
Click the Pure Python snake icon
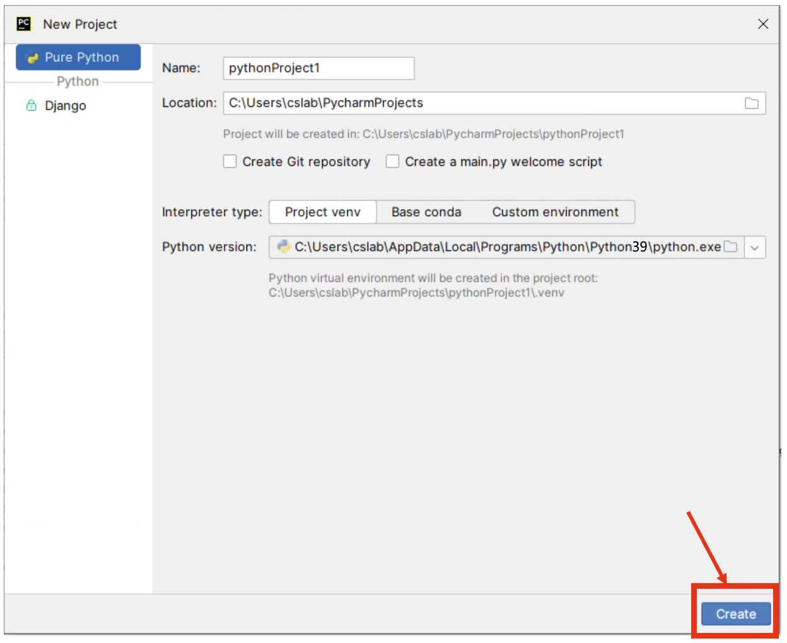point(32,57)
